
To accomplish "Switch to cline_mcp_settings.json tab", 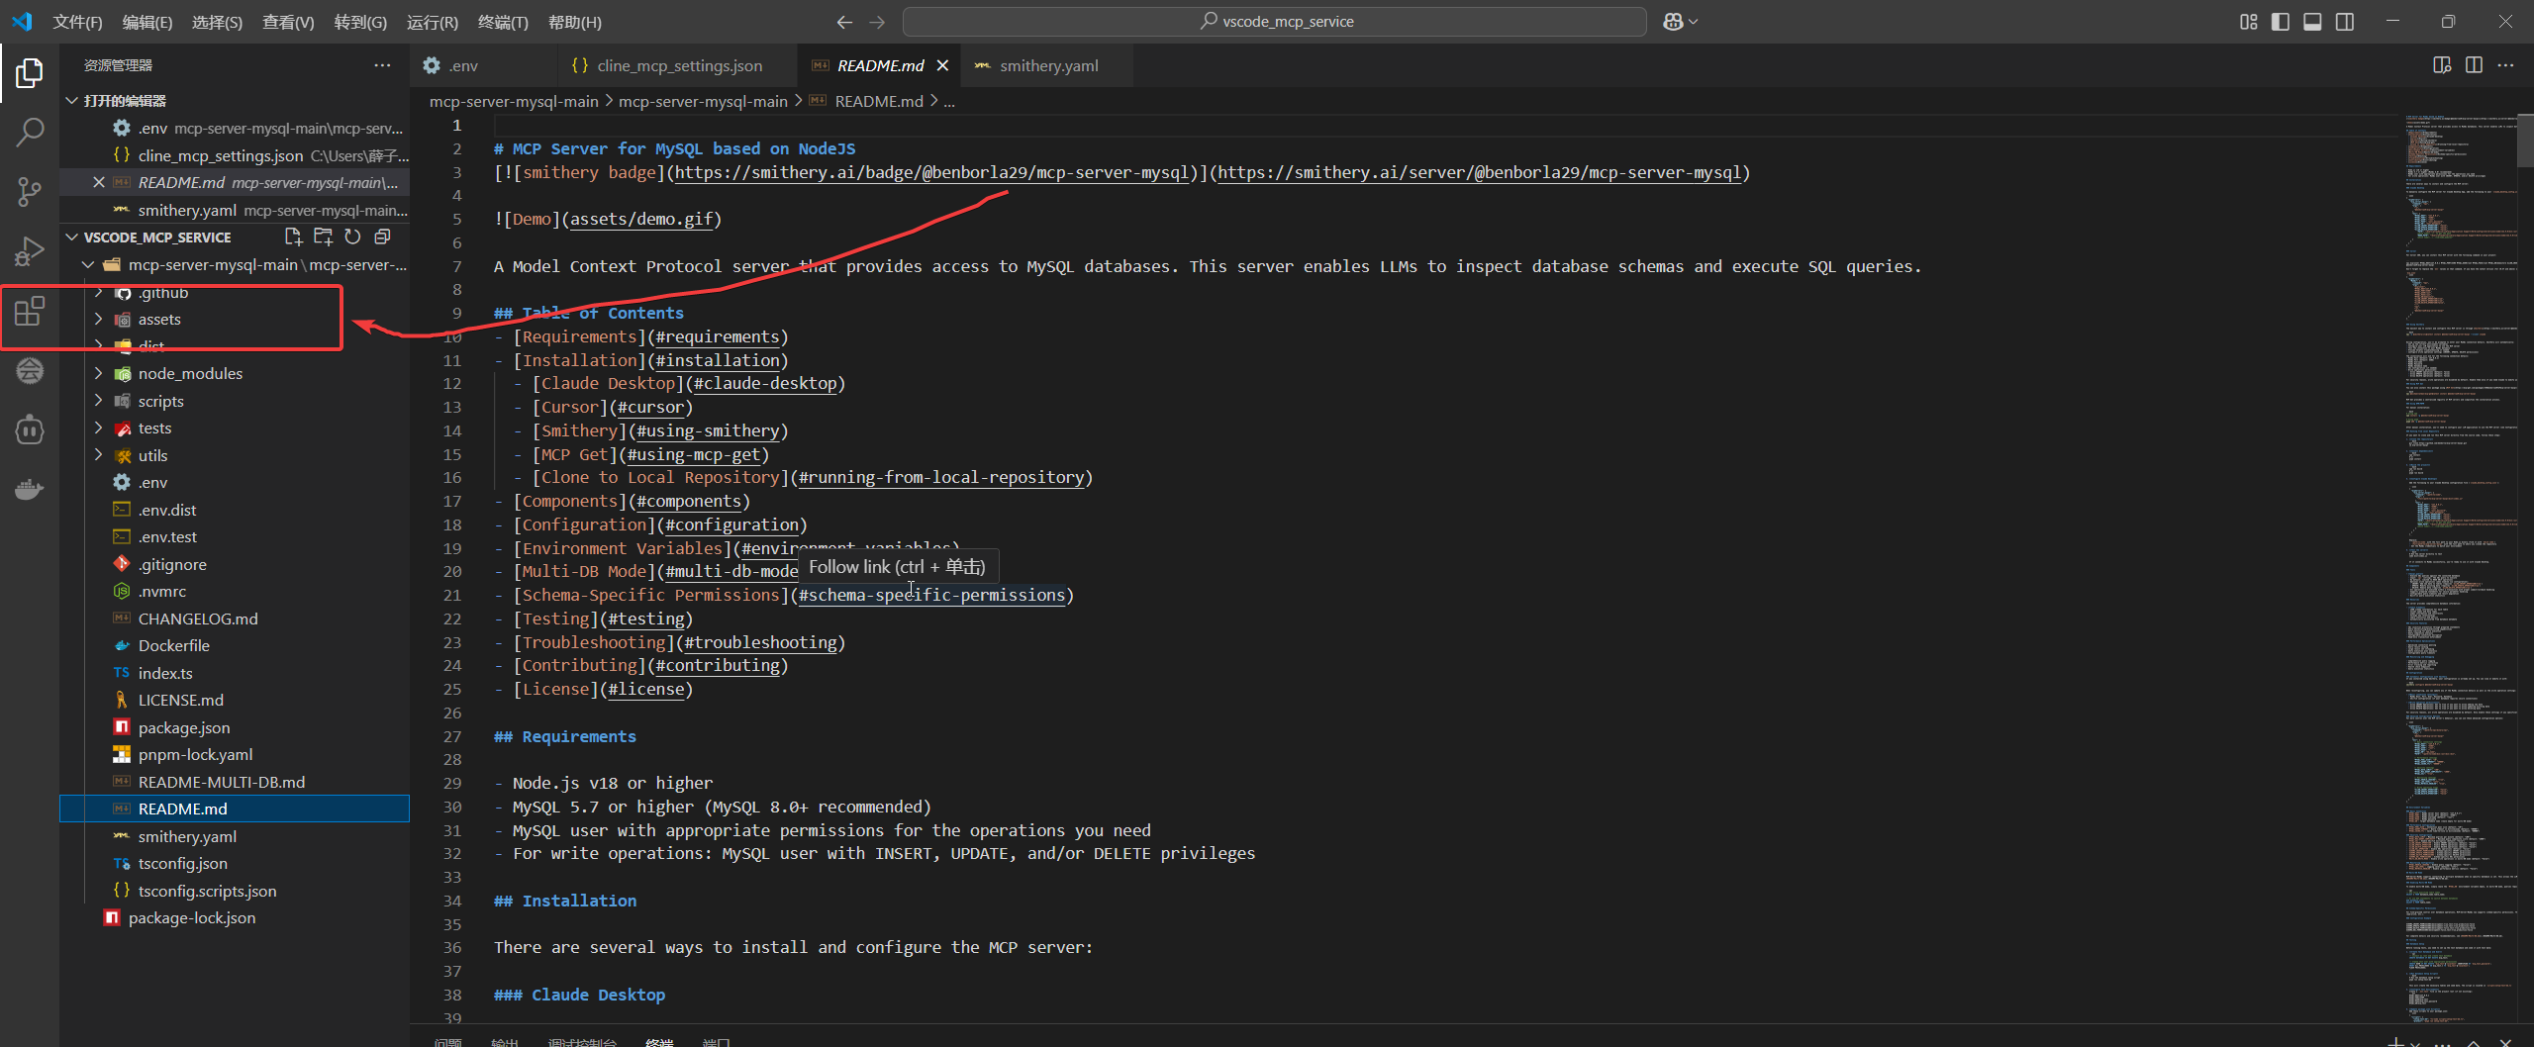I will tap(676, 65).
